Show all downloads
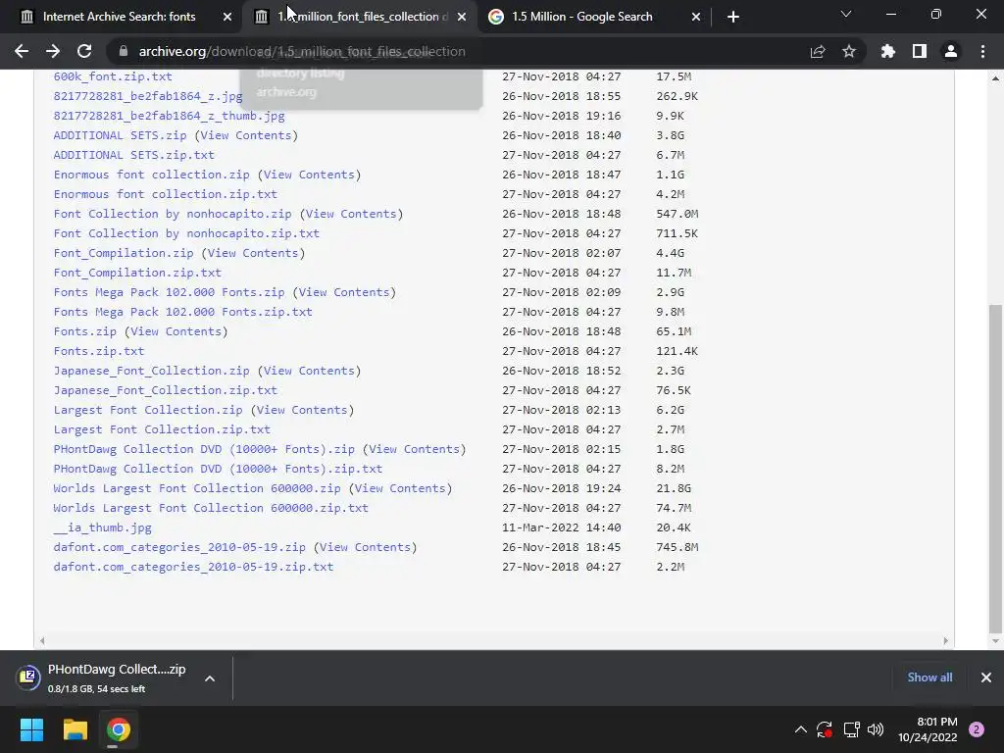The width and height of the screenshot is (1004, 753). tap(929, 678)
